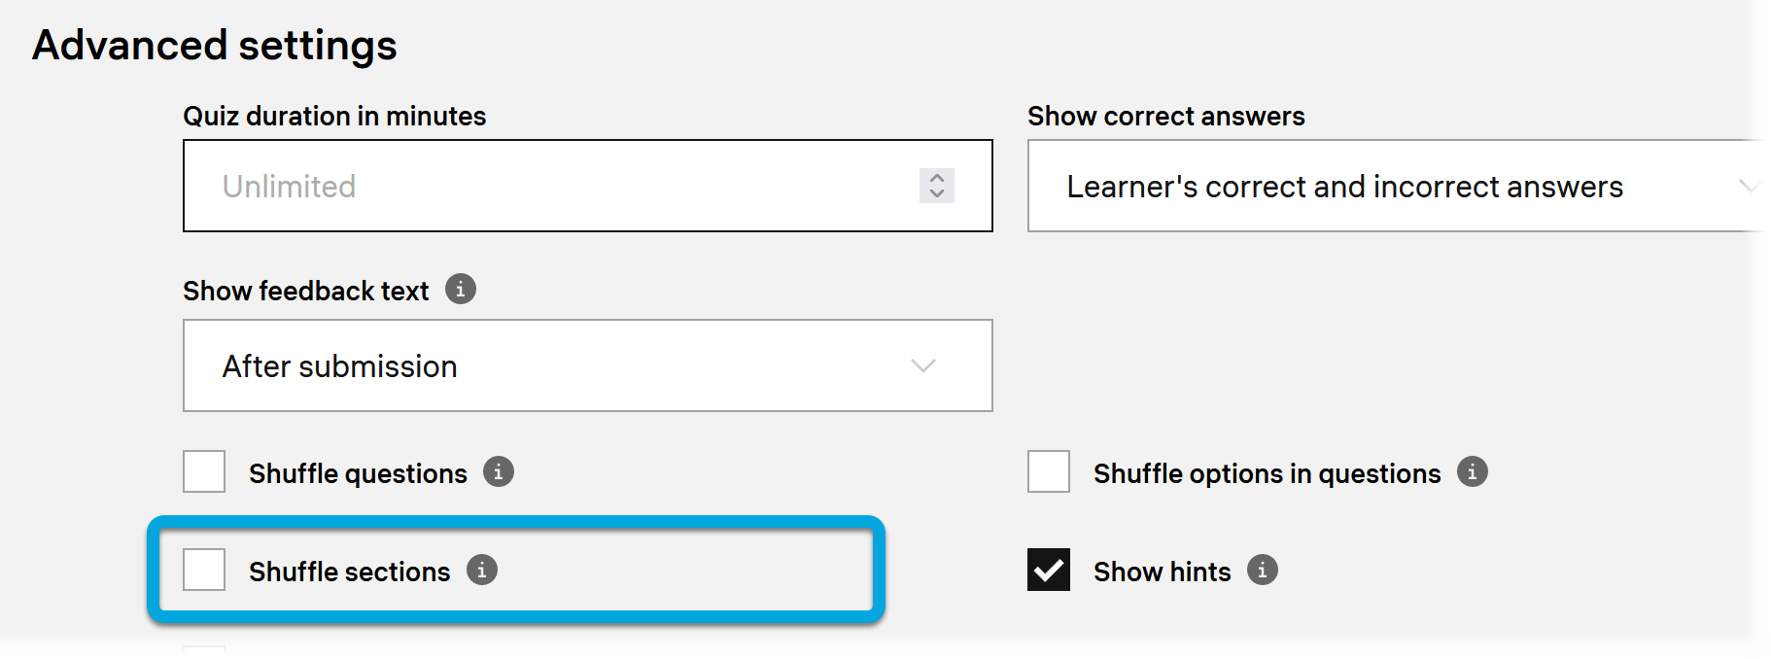Click the Shuffle options in questions label
1771x659 pixels.
click(1267, 474)
